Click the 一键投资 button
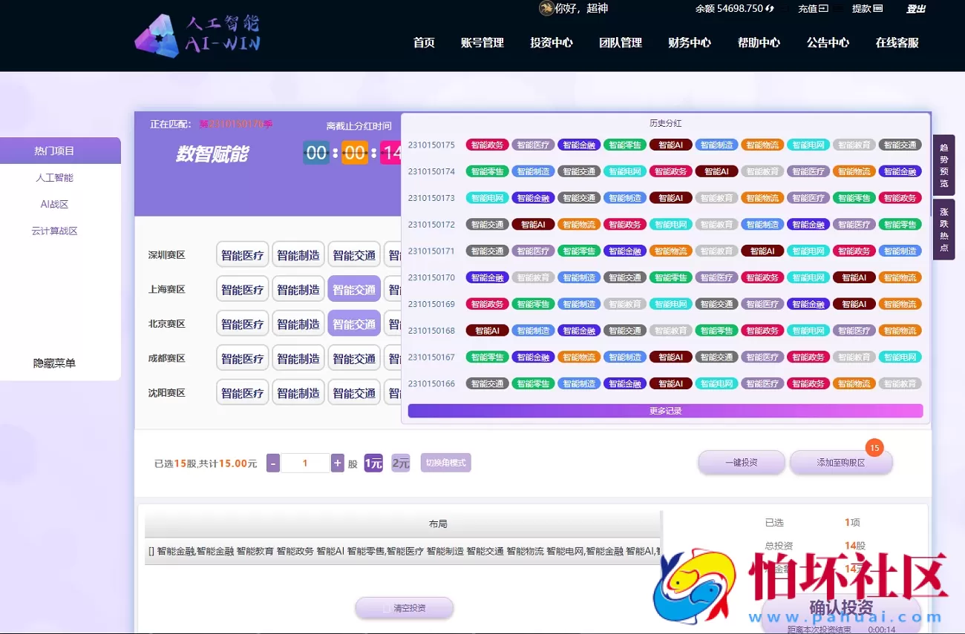This screenshot has height=634, width=965. tap(741, 463)
